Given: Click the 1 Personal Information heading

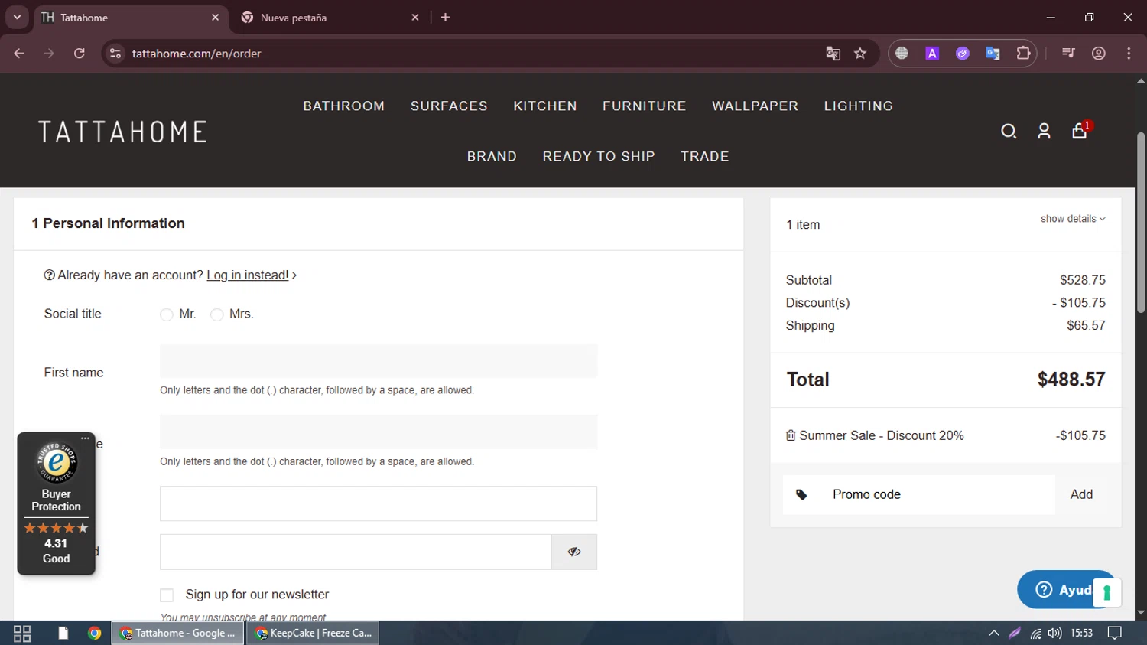Looking at the screenshot, I should click(x=108, y=223).
